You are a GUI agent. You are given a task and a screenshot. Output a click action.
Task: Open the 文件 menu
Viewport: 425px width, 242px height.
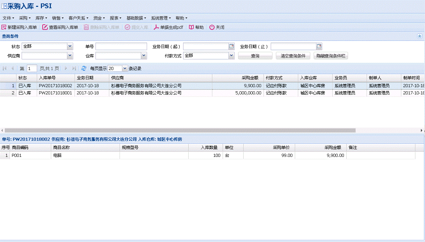(8, 18)
